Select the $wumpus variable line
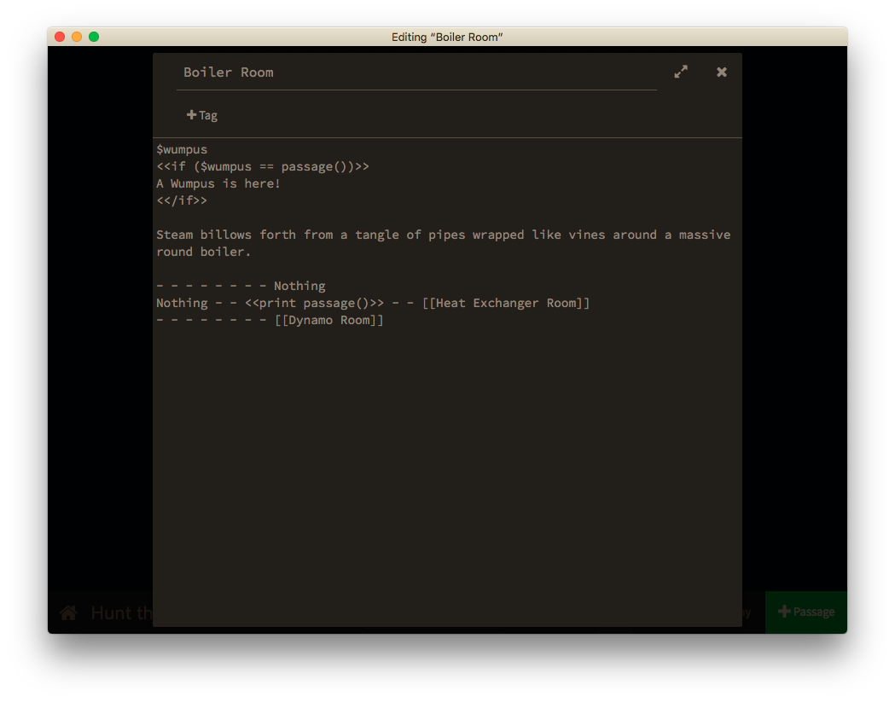This screenshot has width=895, height=702. point(181,149)
